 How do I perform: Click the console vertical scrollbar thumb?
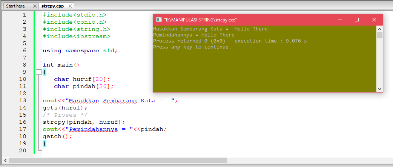379,35
